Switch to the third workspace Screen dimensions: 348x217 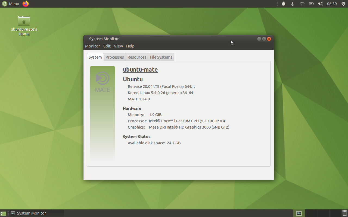pyautogui.click(x=323, y=213)
